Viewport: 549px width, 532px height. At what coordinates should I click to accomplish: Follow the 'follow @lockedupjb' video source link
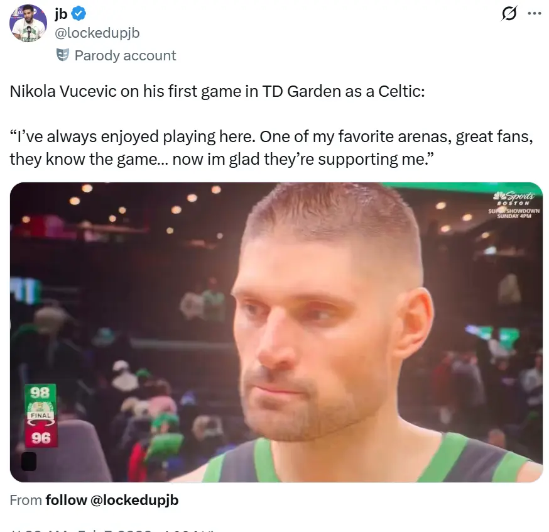(x=112, y=500)
